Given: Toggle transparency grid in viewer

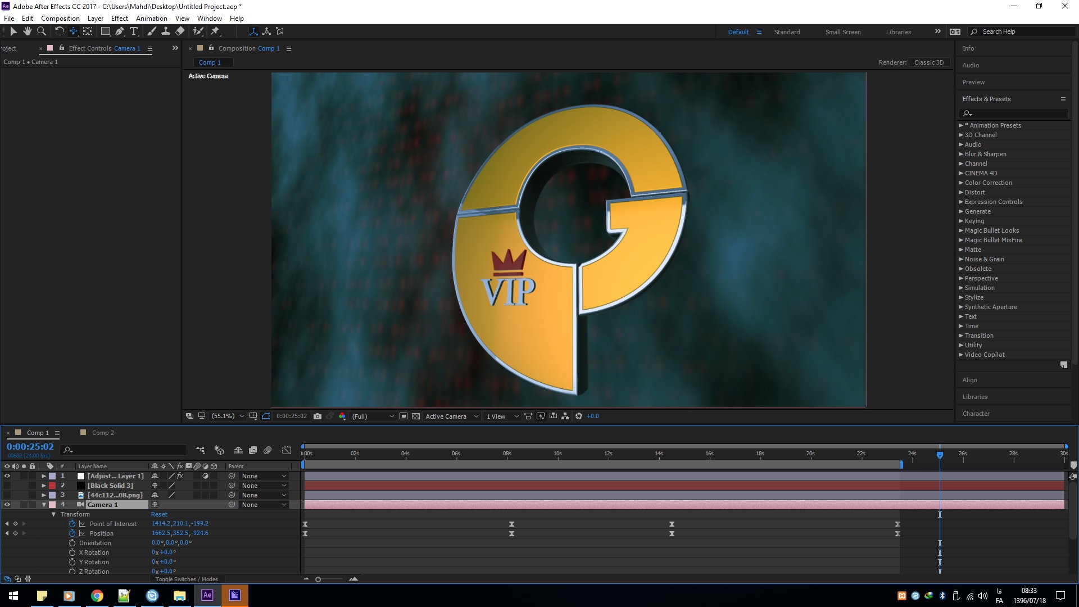Looking at the screenshot, I should click(416, 416).
